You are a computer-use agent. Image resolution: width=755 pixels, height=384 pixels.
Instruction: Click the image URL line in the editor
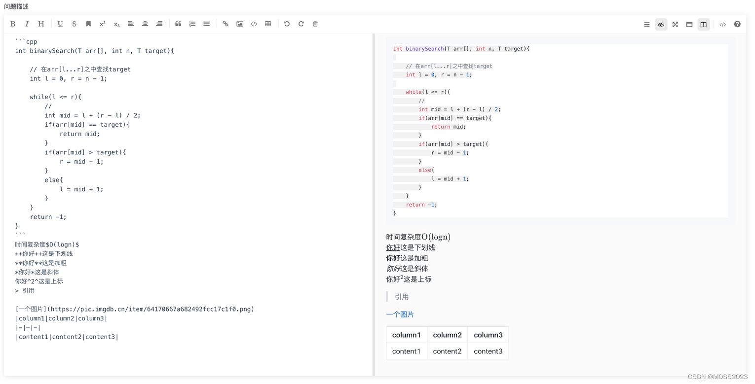(135, 309)
